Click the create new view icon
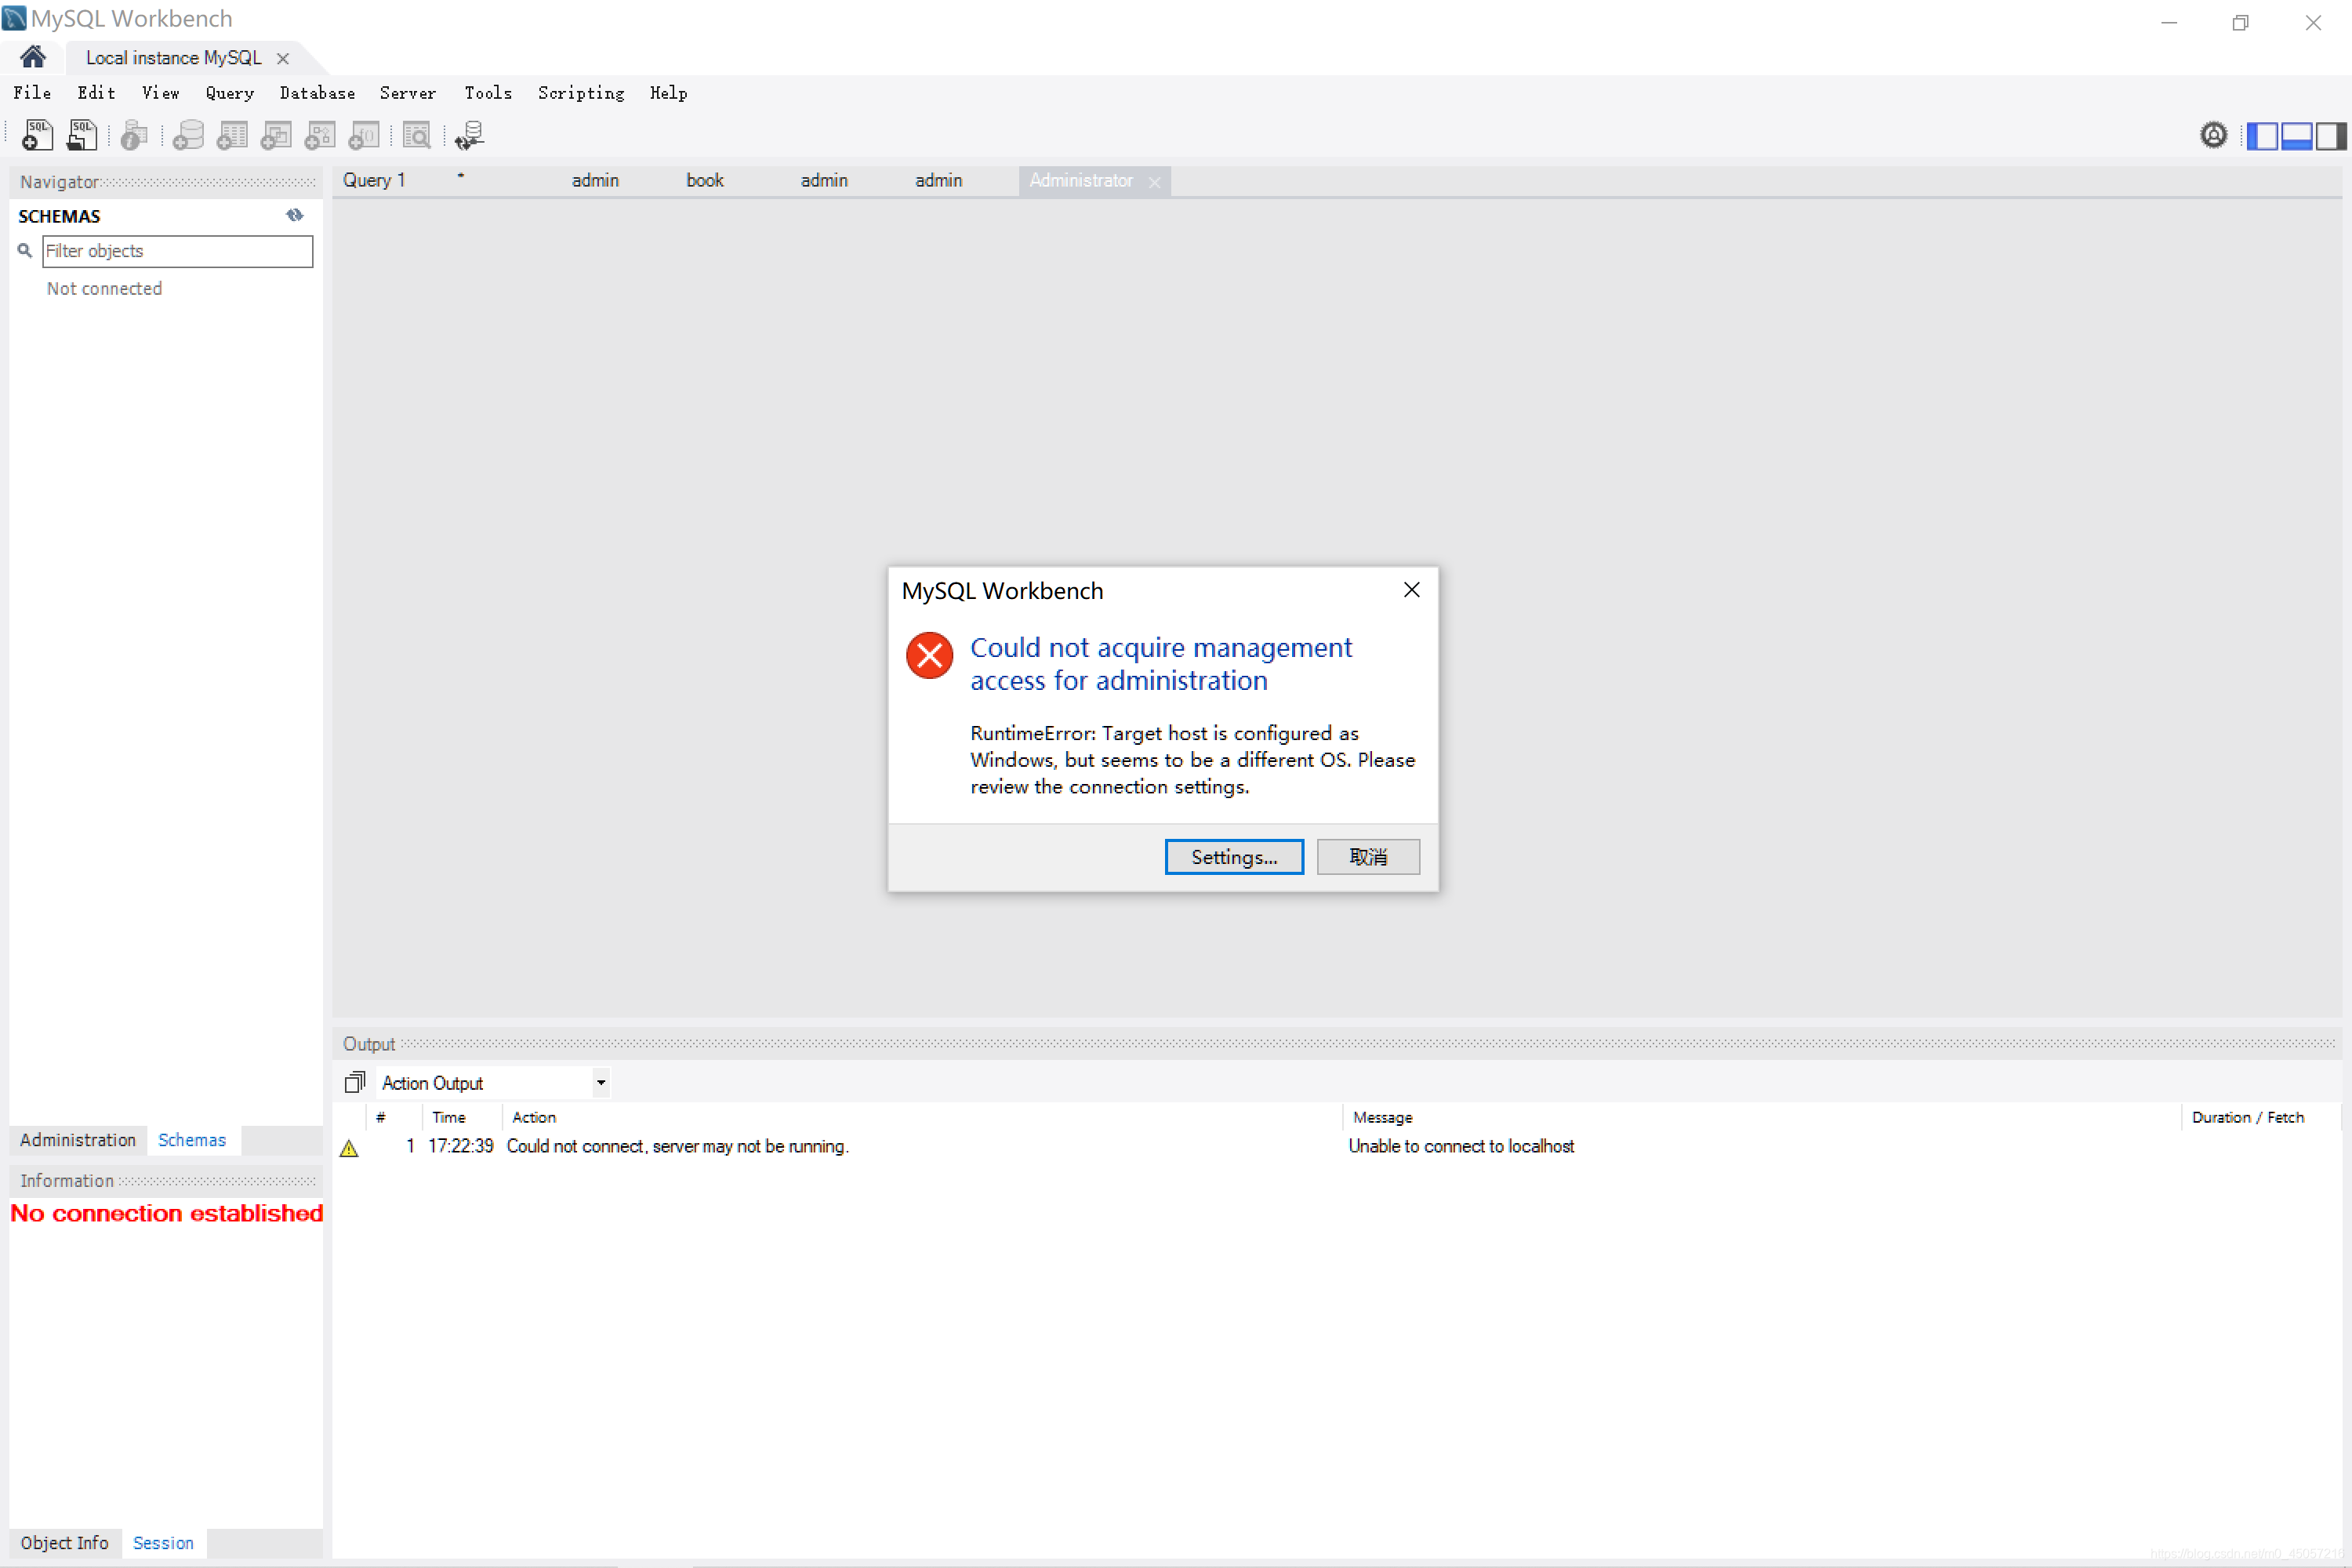 point(276,135)
